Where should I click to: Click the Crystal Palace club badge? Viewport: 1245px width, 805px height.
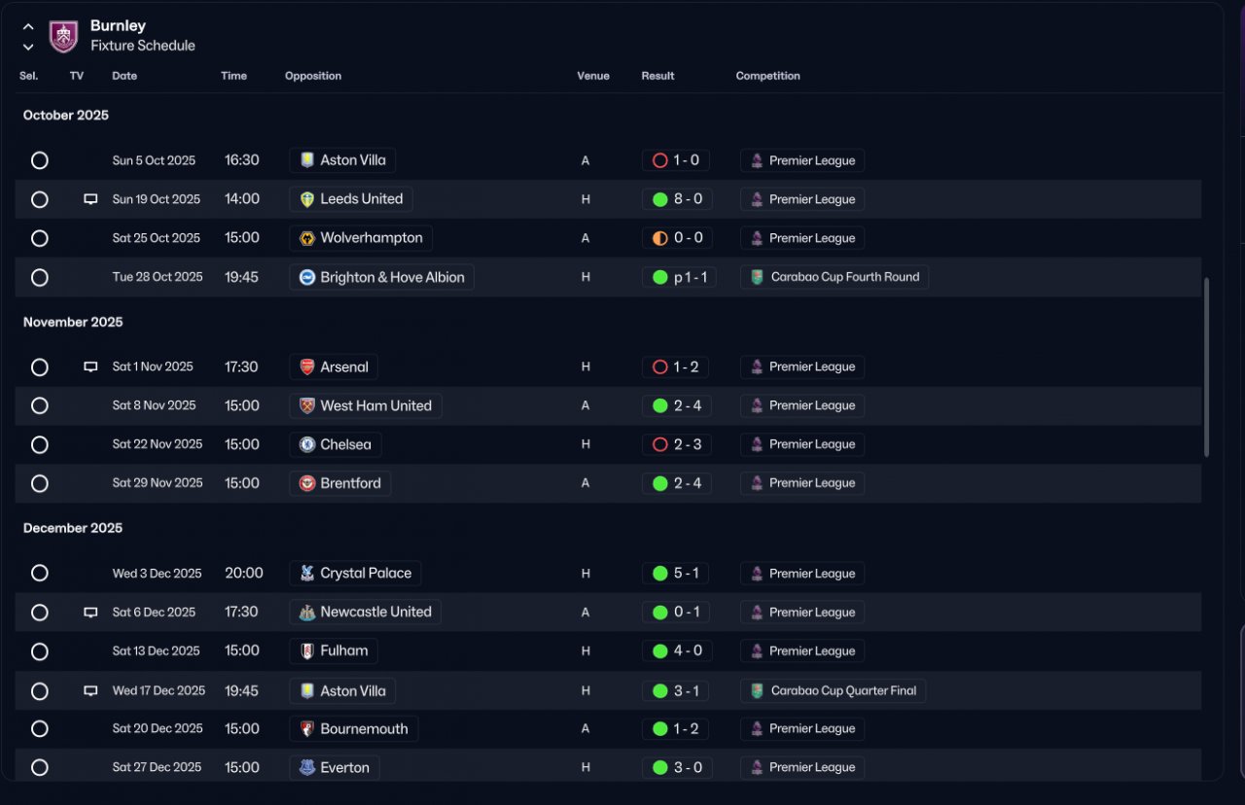tap(307, 574)
